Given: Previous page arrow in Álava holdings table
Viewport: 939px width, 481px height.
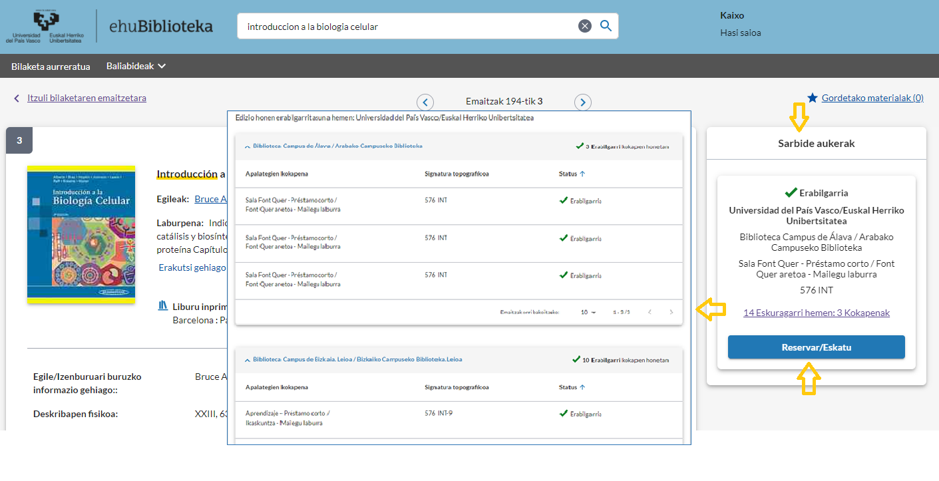Looking at the screenshot, I should (x=650, y=312).
